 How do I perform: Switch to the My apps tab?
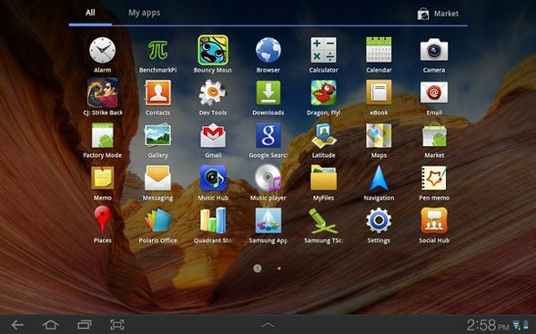point(145,13)
